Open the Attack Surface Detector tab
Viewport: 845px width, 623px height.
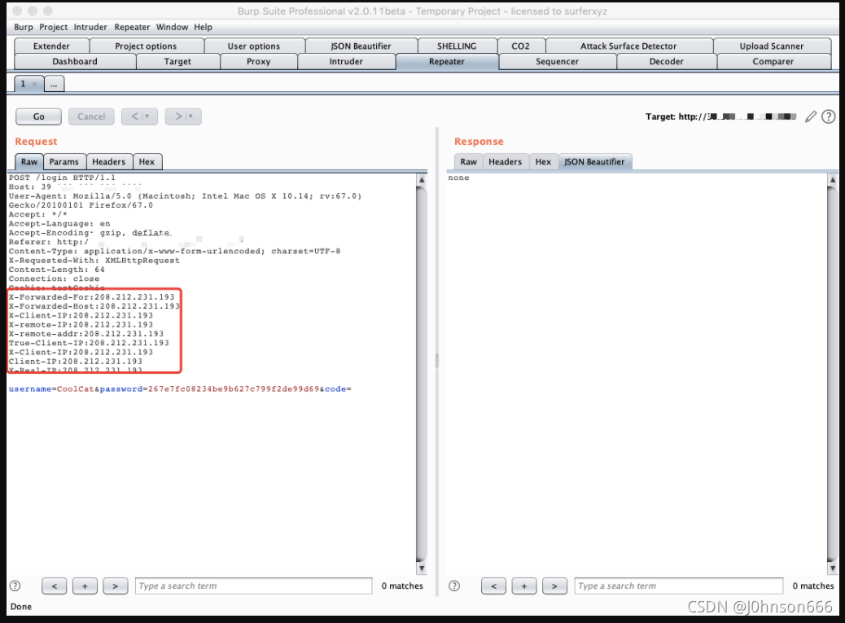coord(628,46)
